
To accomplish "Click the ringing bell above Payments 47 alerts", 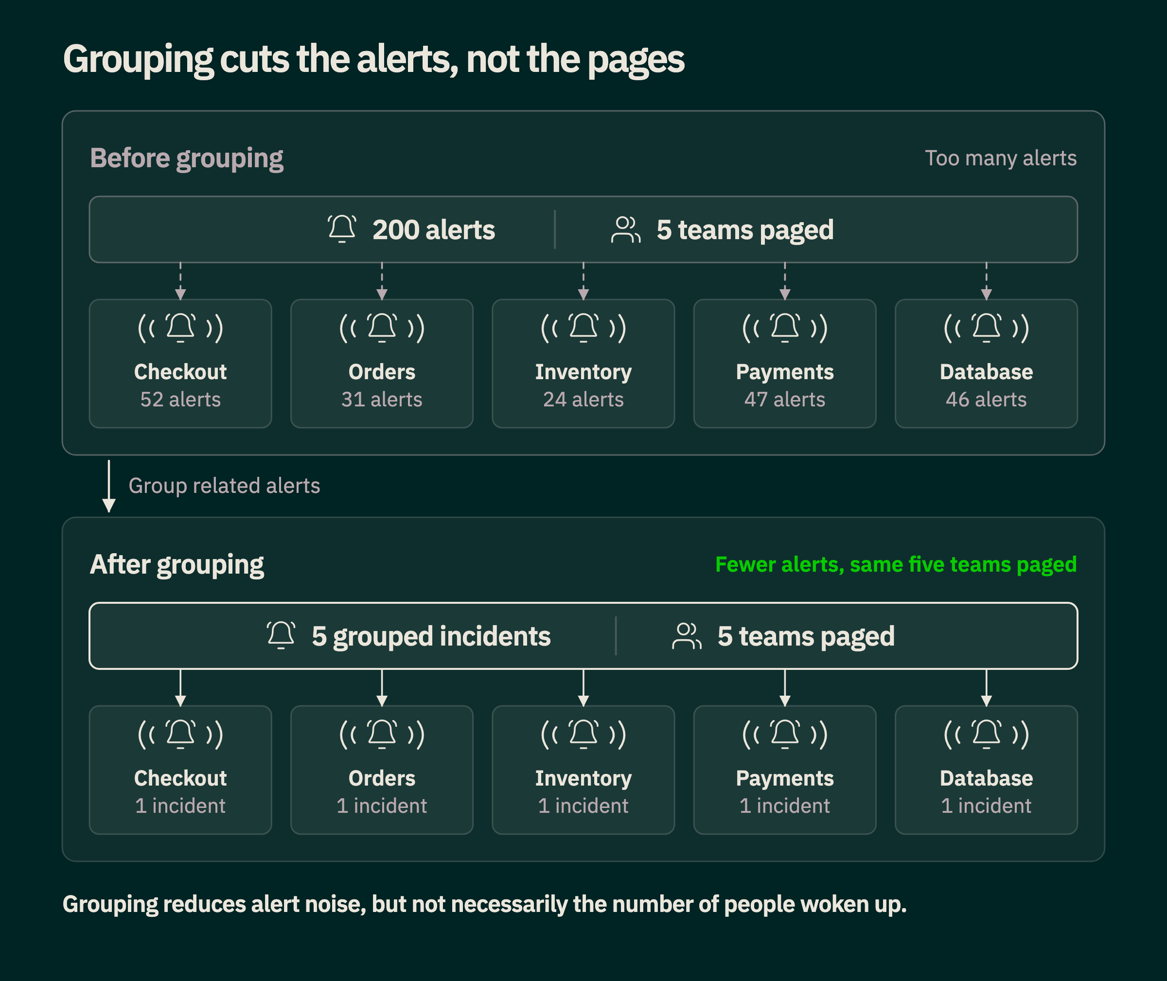I will [784, 328].
